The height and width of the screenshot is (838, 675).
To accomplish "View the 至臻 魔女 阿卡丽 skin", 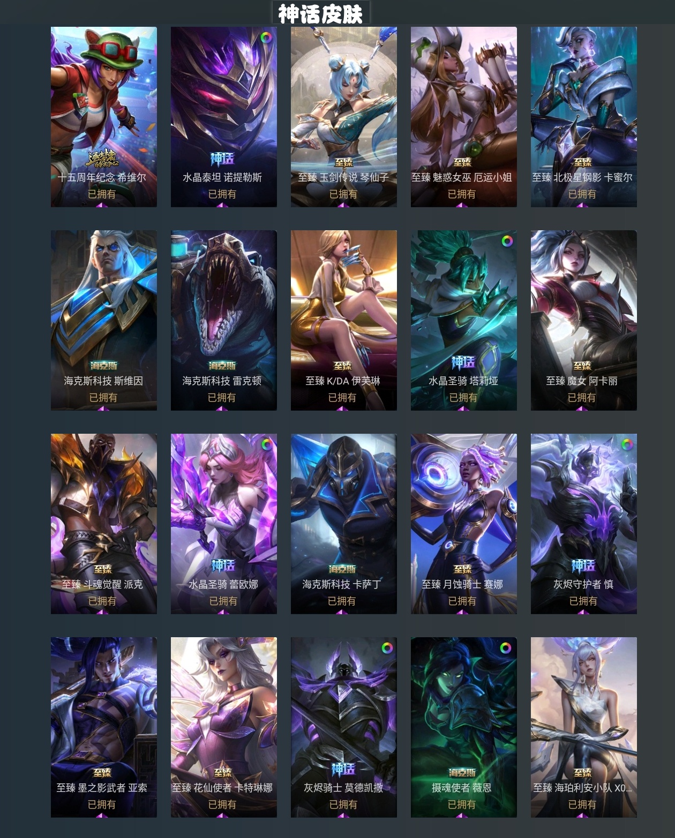I will tap(584, 320).
